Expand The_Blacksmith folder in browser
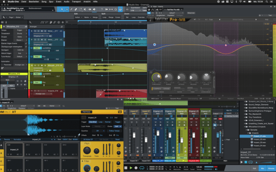 (x=245, y=114)
